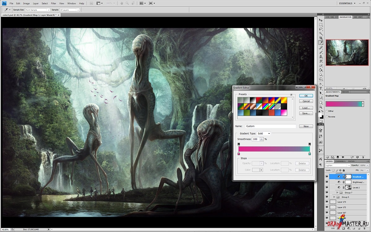The width and height of the screenshot is (371, 232).
Task: Click the Load... button
Action: pyautogui.click(x=306, y=108)
